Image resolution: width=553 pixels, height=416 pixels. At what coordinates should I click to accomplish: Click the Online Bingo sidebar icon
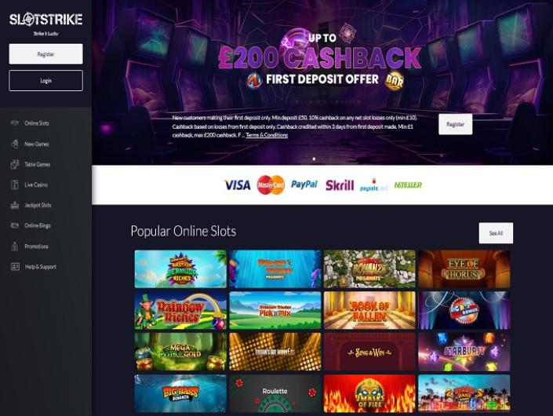14,225
